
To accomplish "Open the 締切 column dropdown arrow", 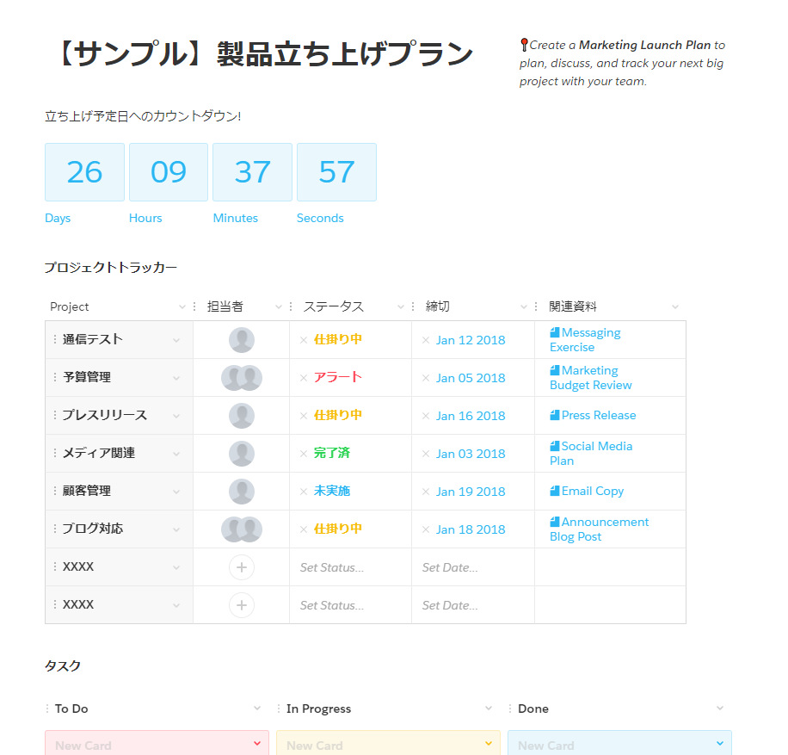I will point(524,307).
